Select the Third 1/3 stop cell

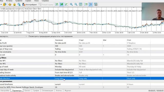tap(138, 73)
